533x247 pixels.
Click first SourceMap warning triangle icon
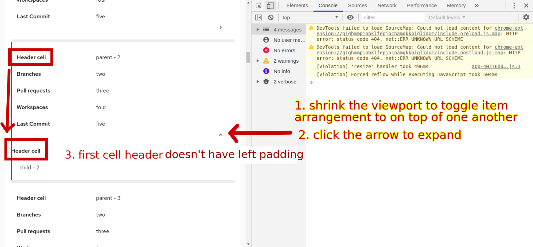coord(311,28)
